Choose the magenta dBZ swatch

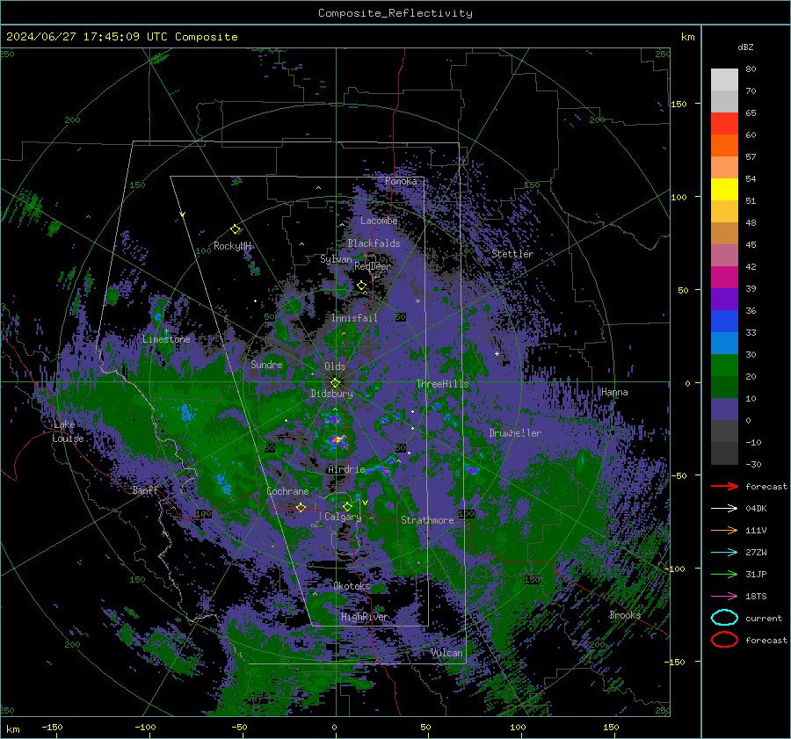point(724,278)
